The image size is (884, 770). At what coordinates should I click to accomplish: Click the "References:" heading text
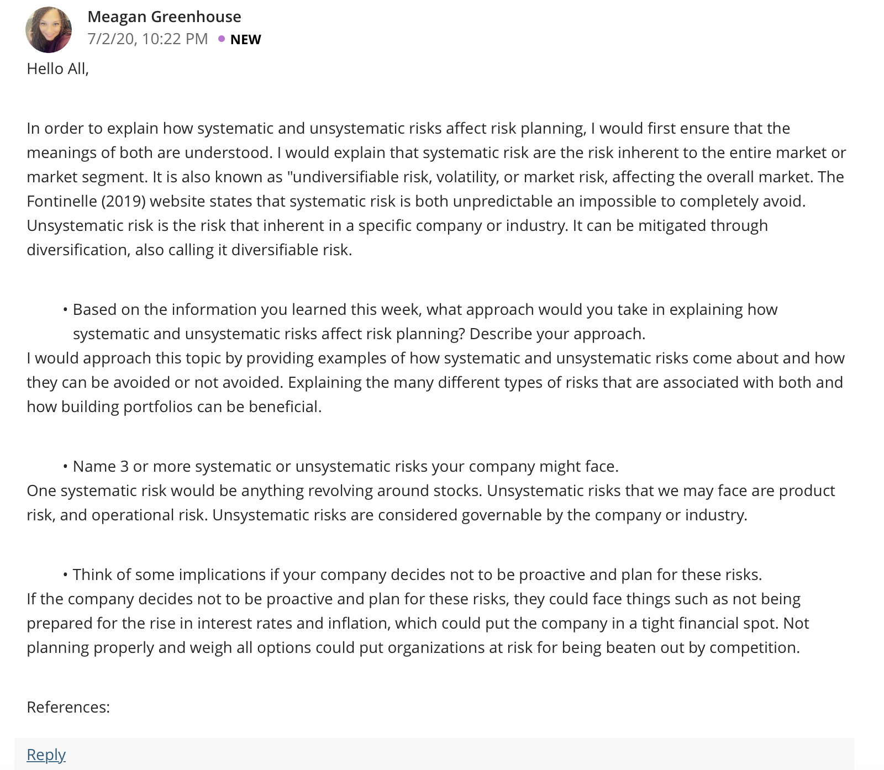coord(68,707)
